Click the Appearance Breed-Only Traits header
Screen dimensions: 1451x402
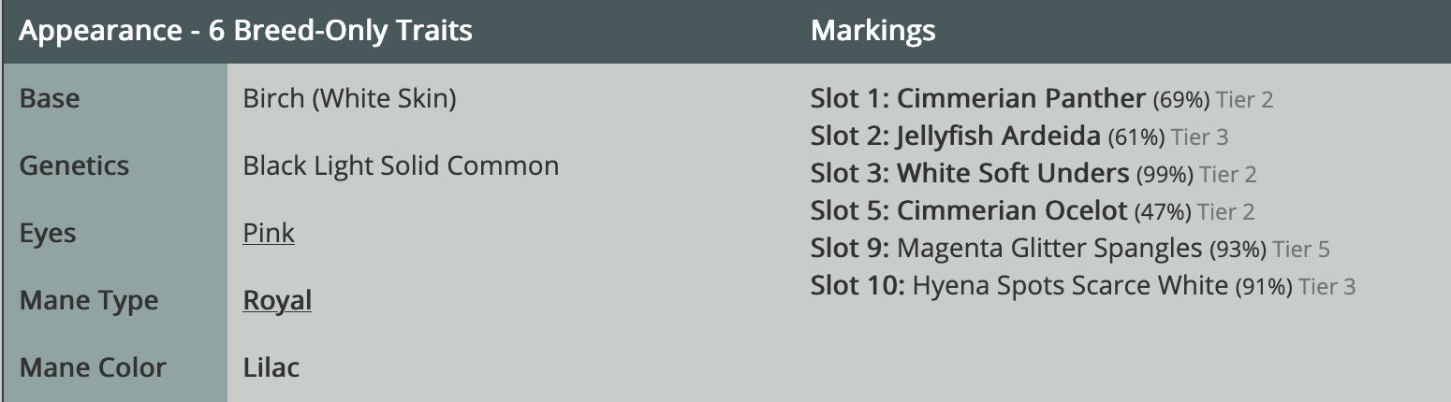(x=245, y=31)
